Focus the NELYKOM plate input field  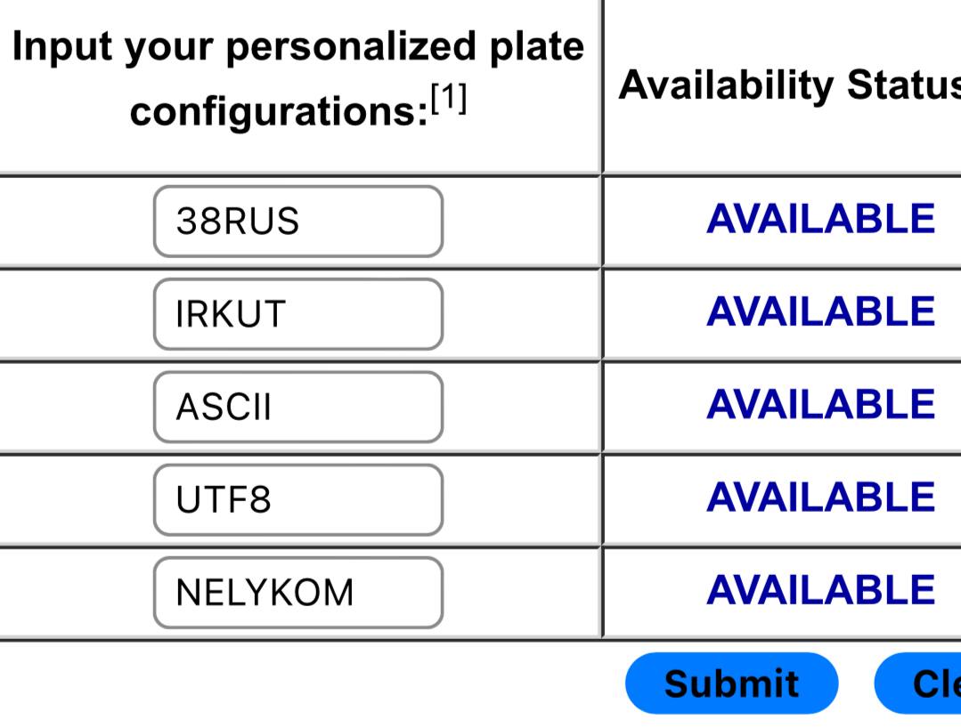click(297, 592)
